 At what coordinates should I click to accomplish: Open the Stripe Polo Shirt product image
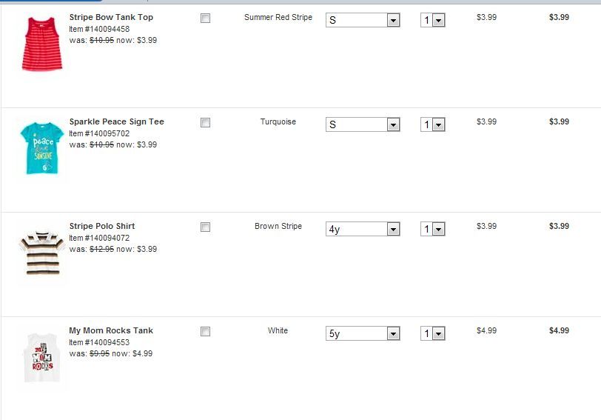point(42,253)
